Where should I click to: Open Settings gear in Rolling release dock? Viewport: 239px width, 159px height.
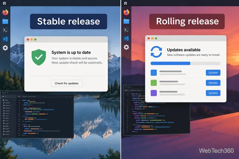(126, 47)
